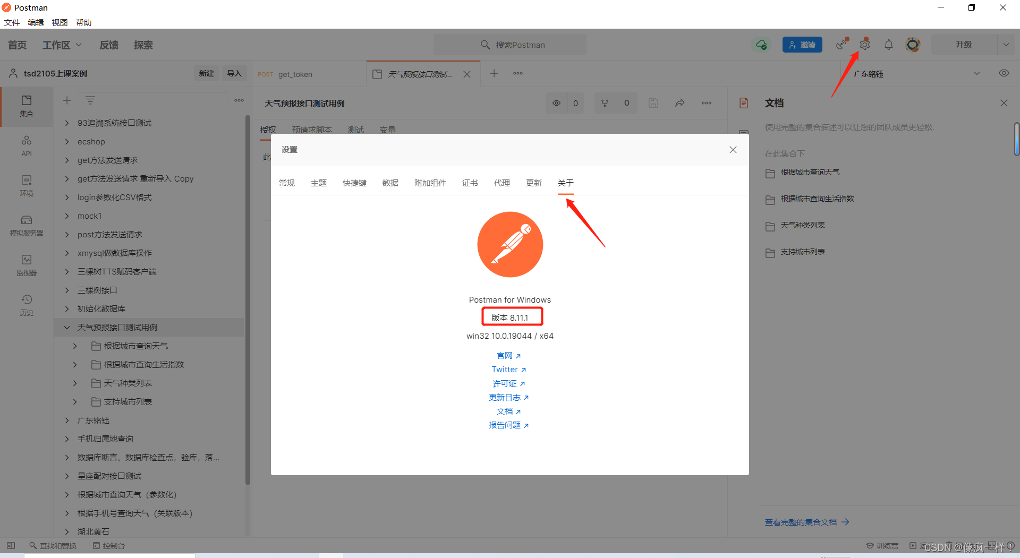Viewport: 1020px width, 558px height.
Task: Click the 导入 button
Action: [234, 73]
